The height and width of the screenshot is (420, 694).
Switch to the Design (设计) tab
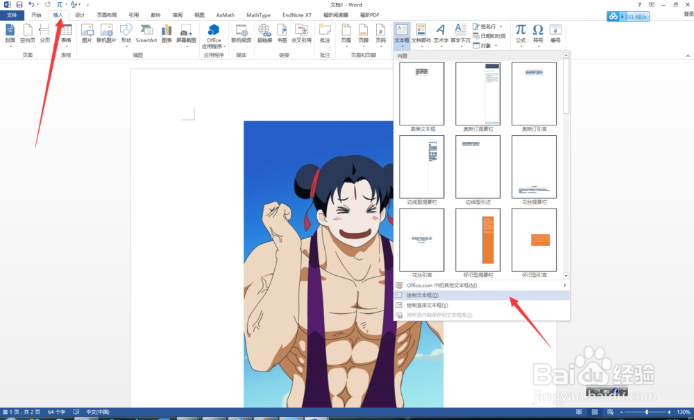point(80,15)
